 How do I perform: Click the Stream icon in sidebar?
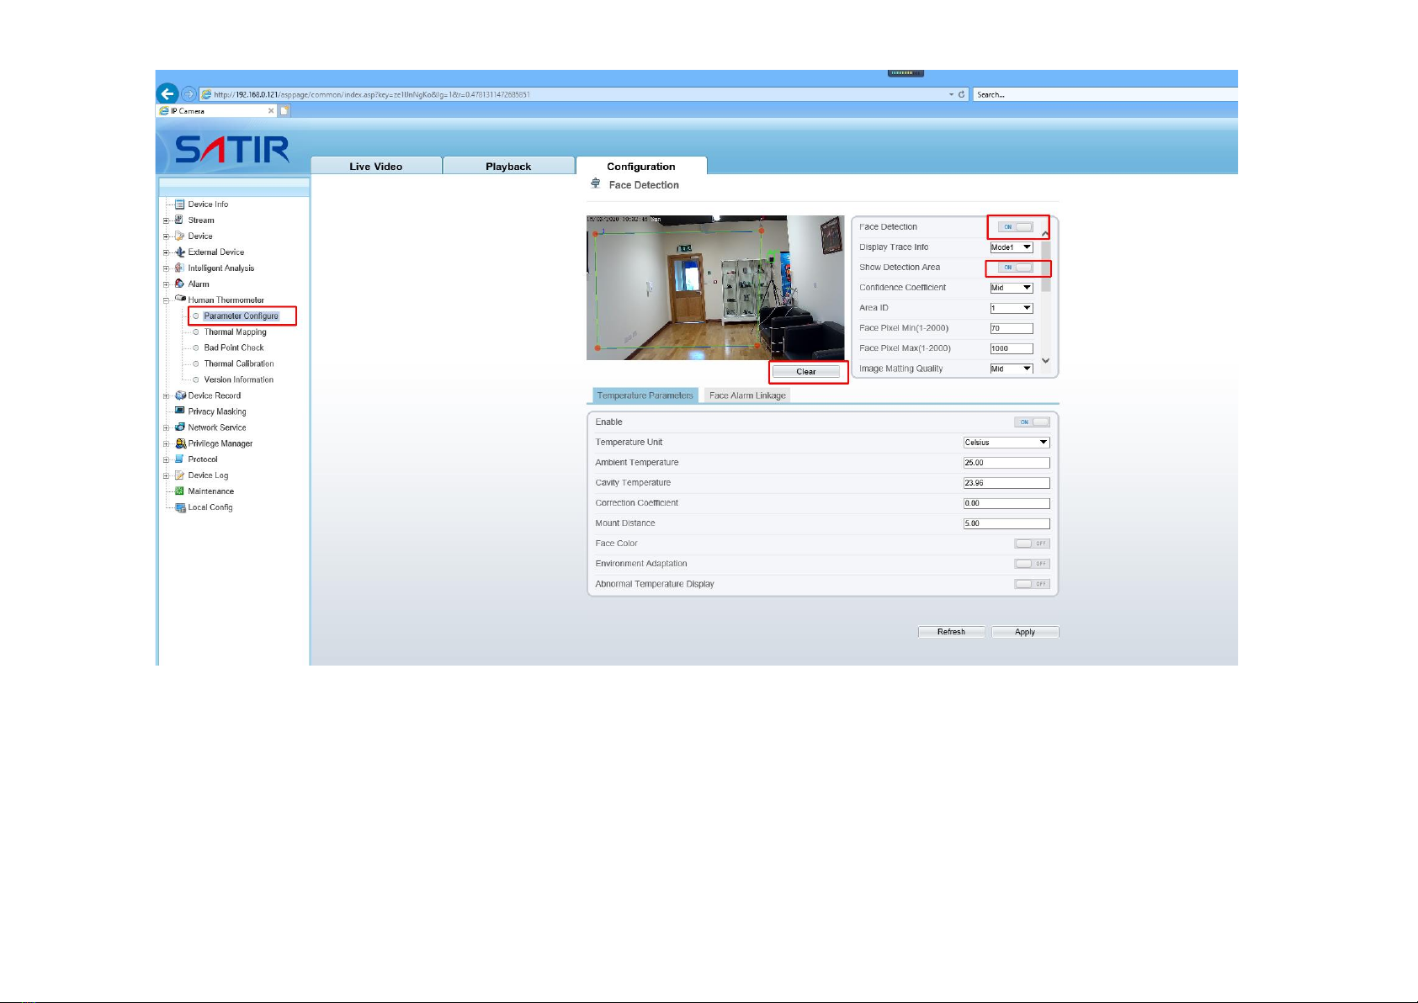click(179, 220)
